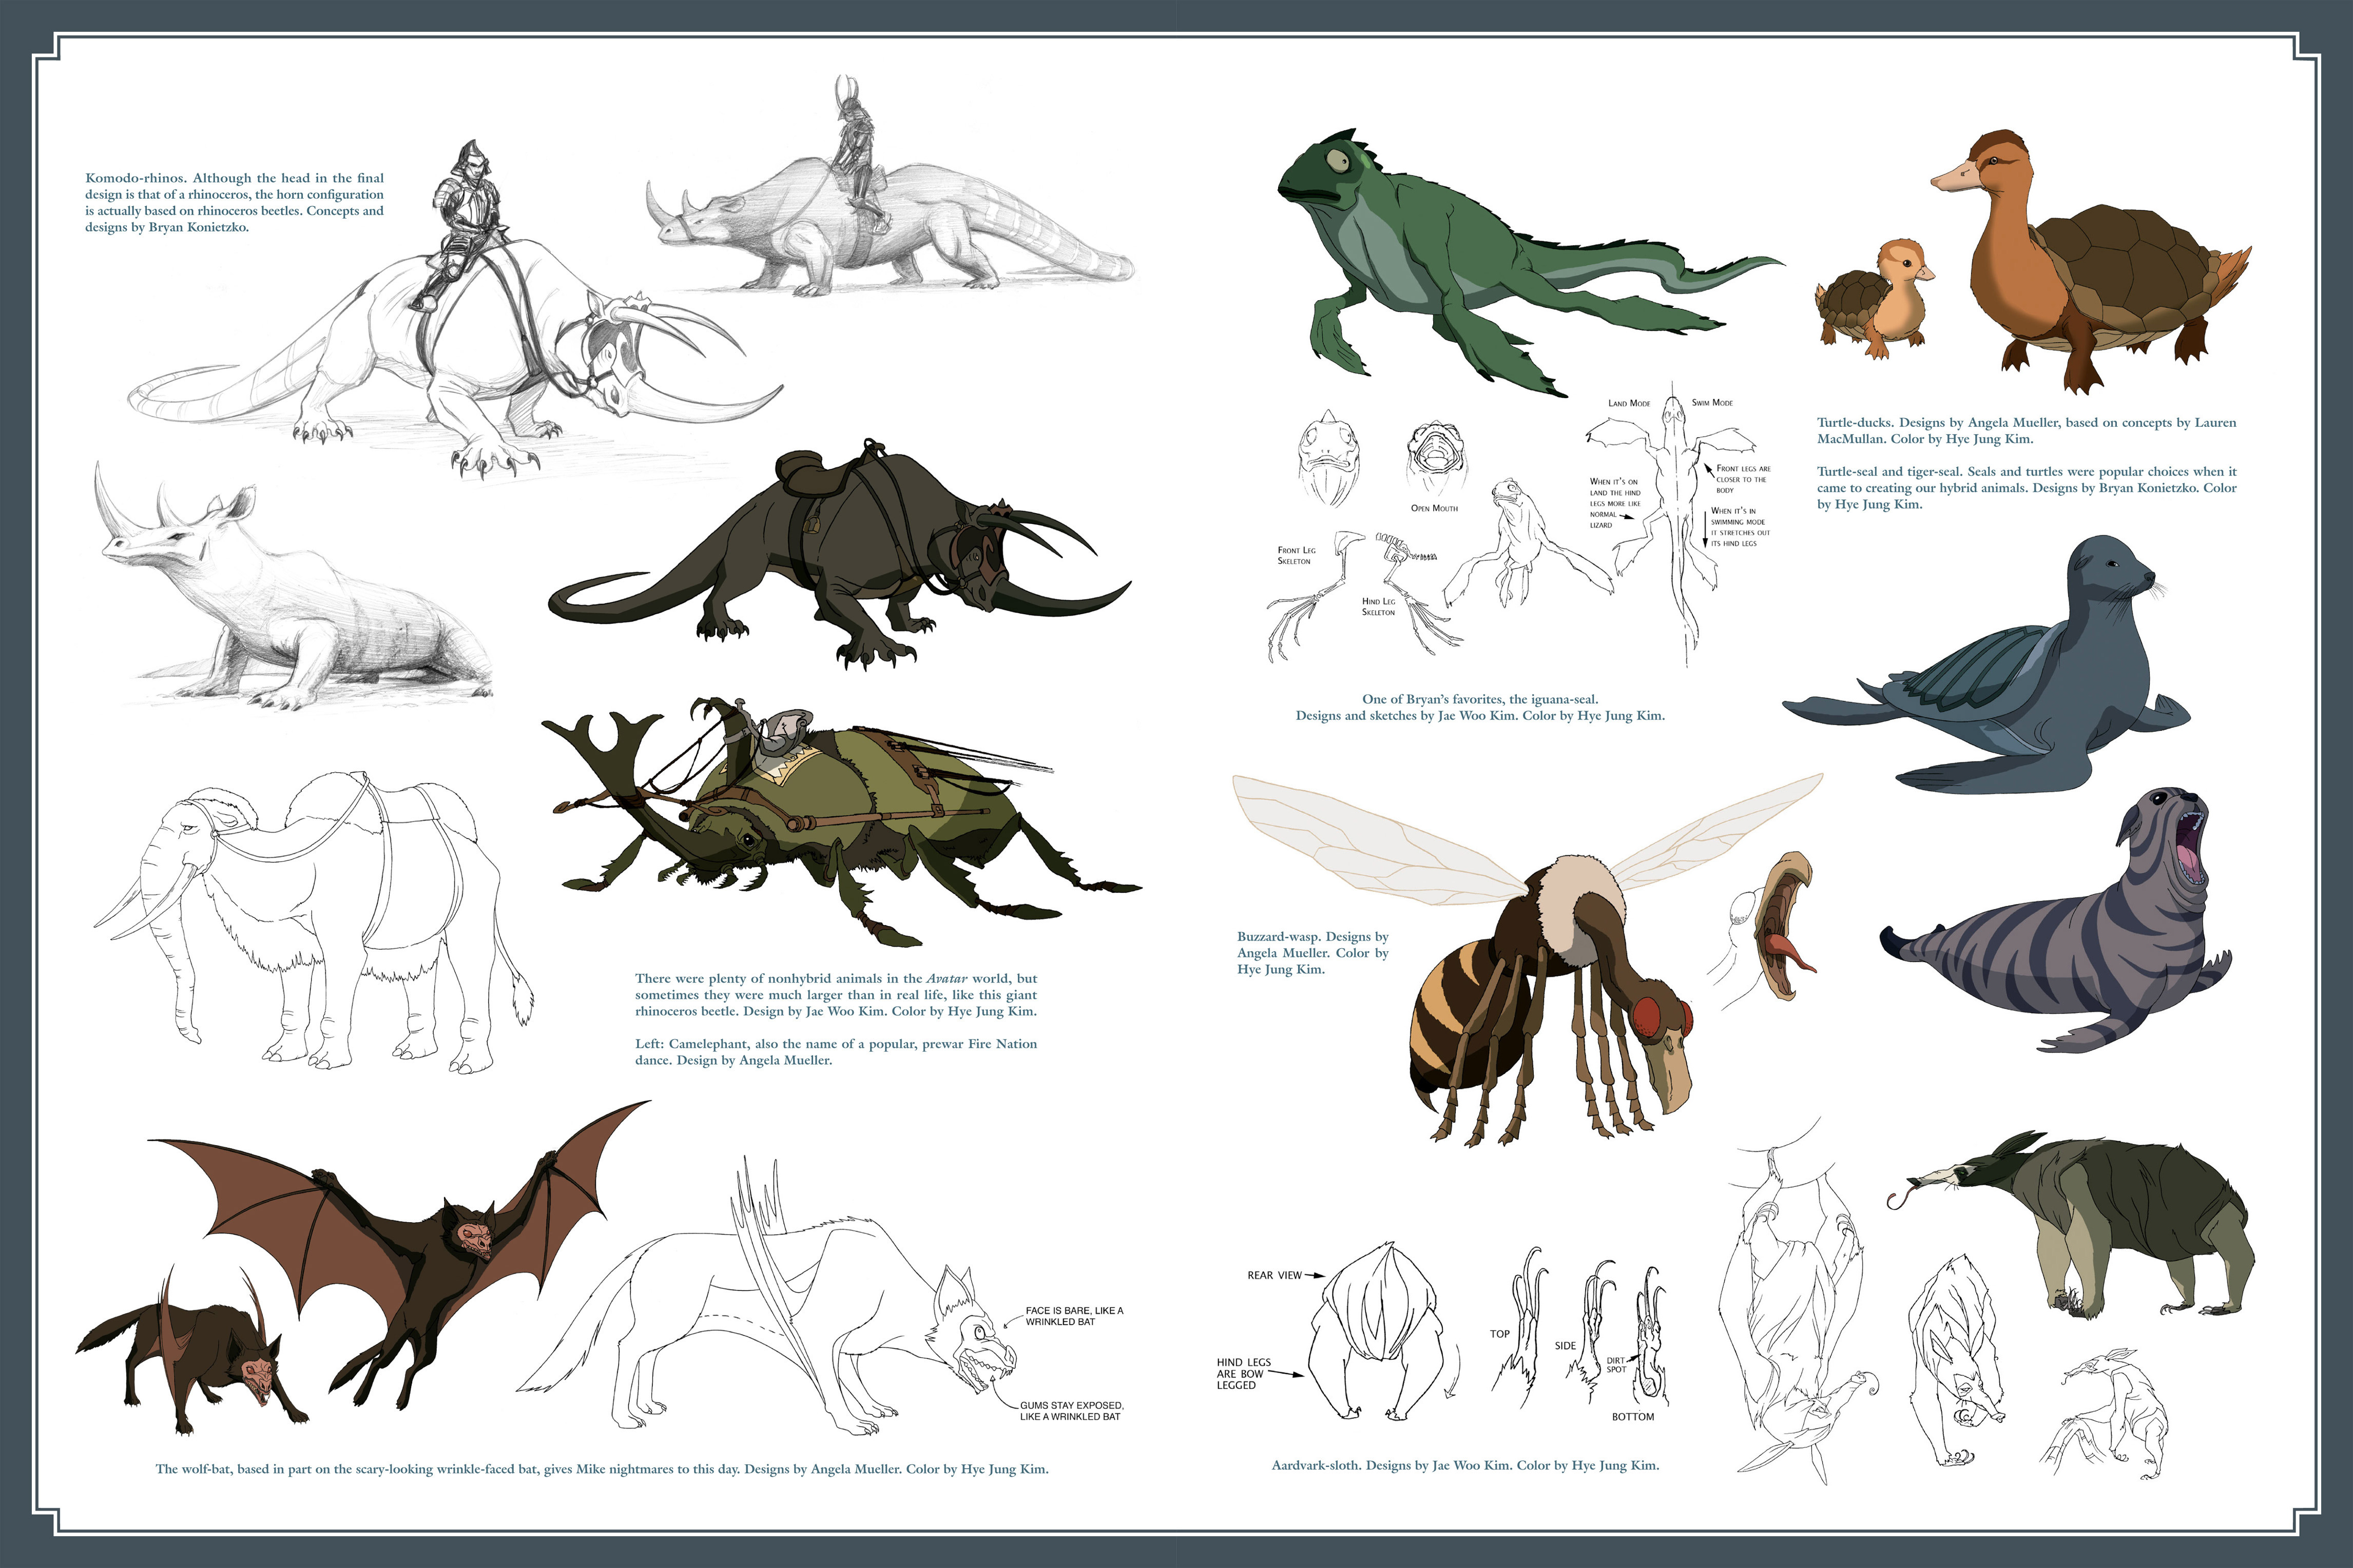
Task: Select the green iguana-seal color illustration
Action: pos(1531,262)
